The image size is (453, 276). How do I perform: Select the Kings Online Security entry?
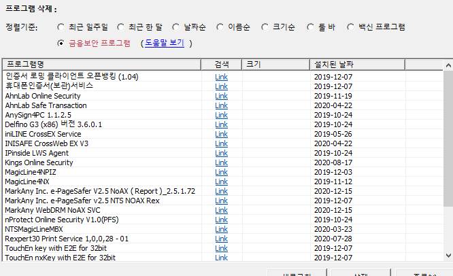point(39,162)
